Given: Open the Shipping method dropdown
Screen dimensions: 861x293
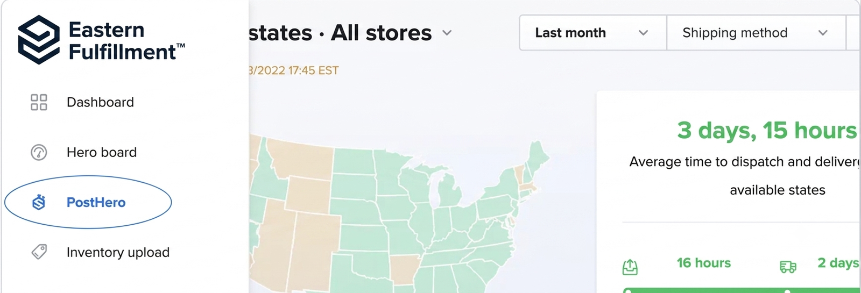Looking at the screenshot, I should pyautogui.click(x=756, y=33).
